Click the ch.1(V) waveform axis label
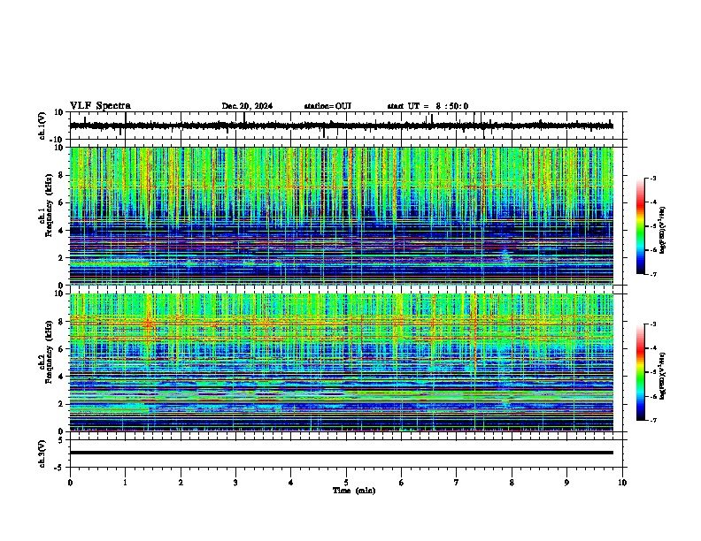The height and width of the screenshot is (541, 701). [x=42, y=126]
